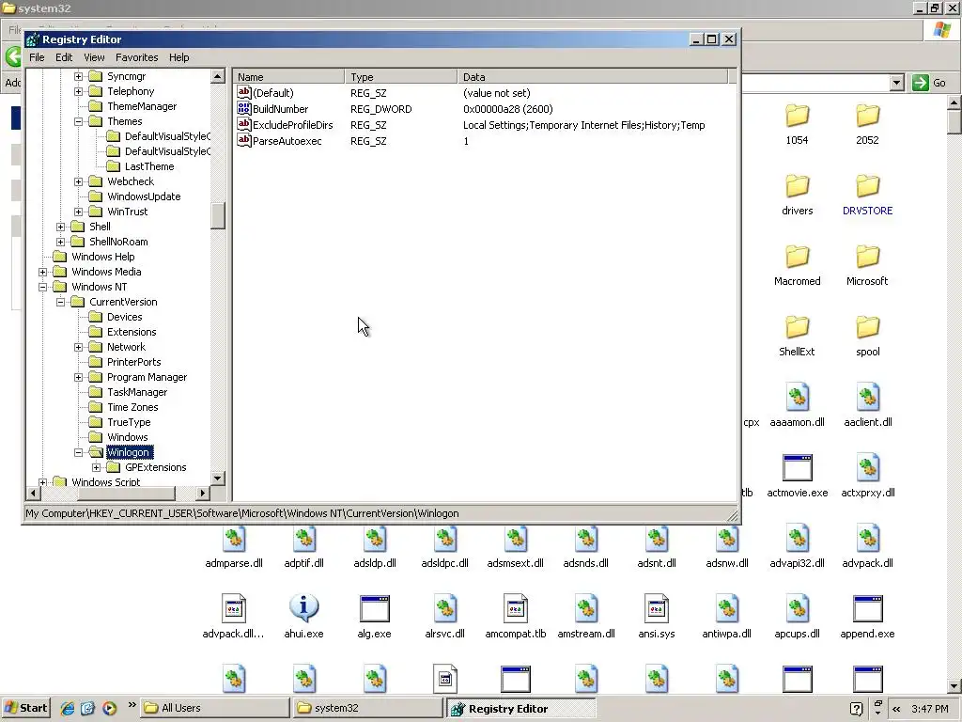Click the clock showing 3:47 PM
Image resolution: width=962 pixels, height=722 pixels.
[929, 709]
